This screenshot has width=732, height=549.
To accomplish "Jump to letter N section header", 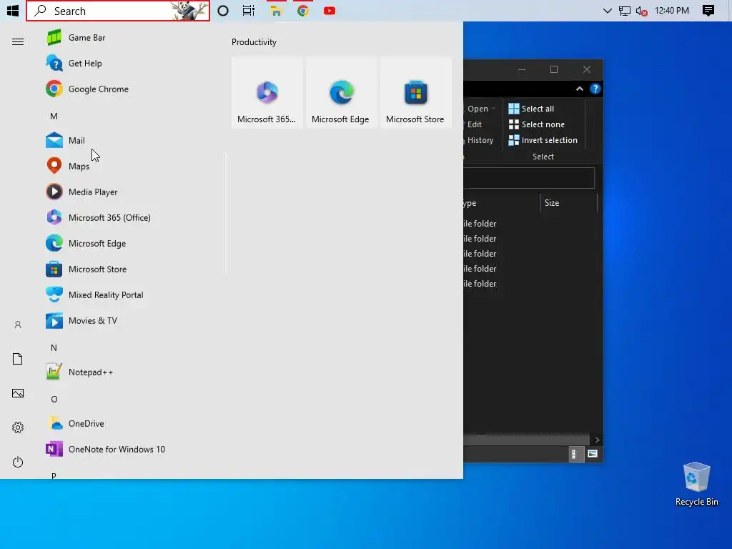I will coord(54,348).
